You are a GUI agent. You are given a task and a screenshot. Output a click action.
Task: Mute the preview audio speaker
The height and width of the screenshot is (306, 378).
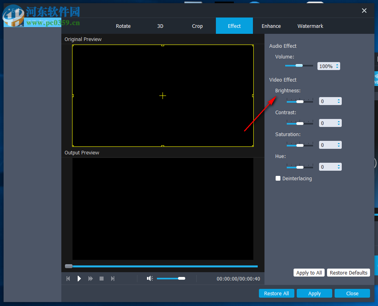click(150, 278)
